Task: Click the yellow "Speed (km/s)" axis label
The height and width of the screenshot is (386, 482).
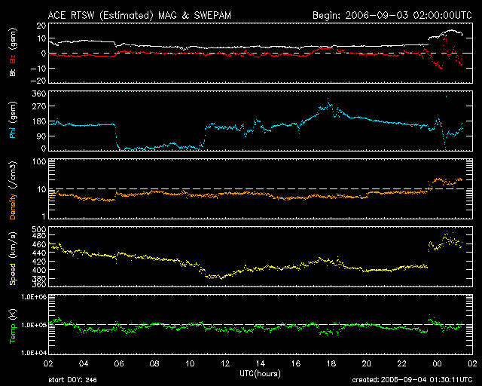Action: (13, 259)
